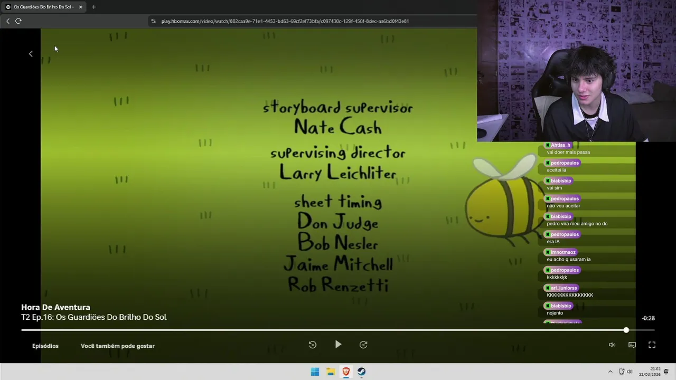676x380 pixels.
Task: Click biabisbip above the message 'vai sim'
Action: click(x=559, y=181)
